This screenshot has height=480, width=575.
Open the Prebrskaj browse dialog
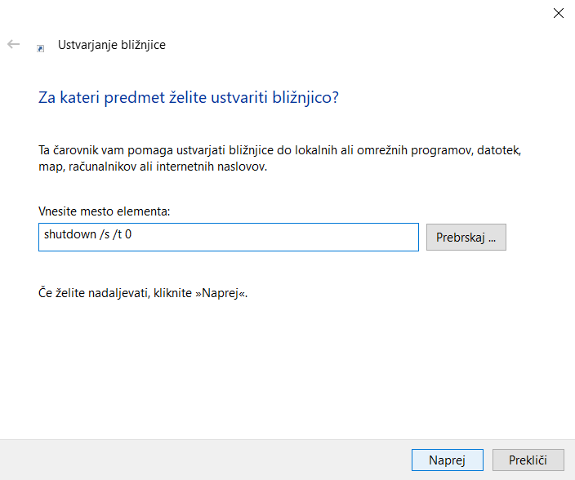tap(466, 237)
